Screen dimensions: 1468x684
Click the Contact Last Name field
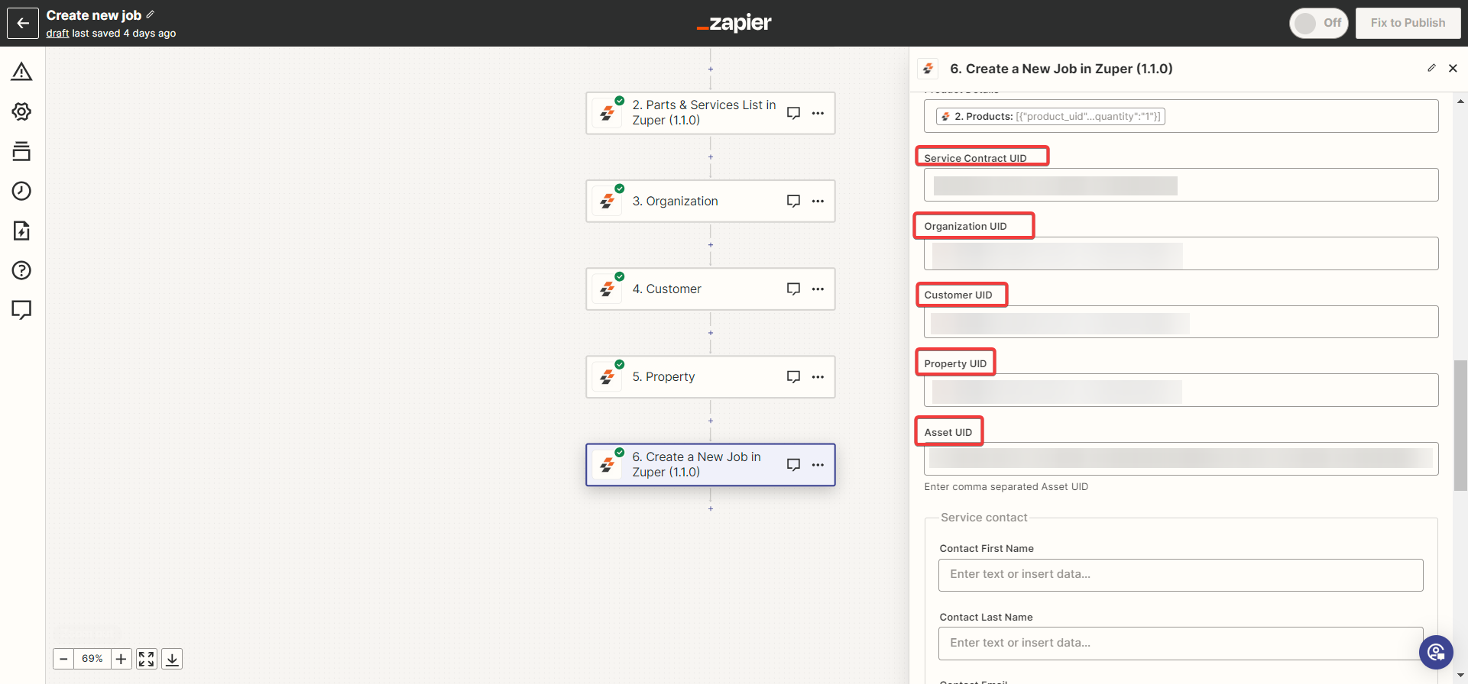[x=1181, y=644]
